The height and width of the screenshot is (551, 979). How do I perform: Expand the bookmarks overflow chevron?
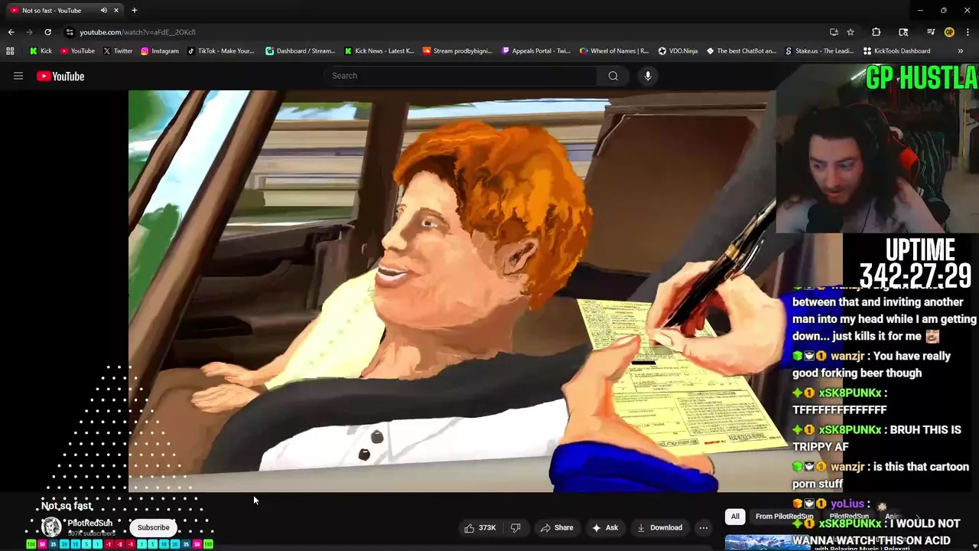point(960,51)
